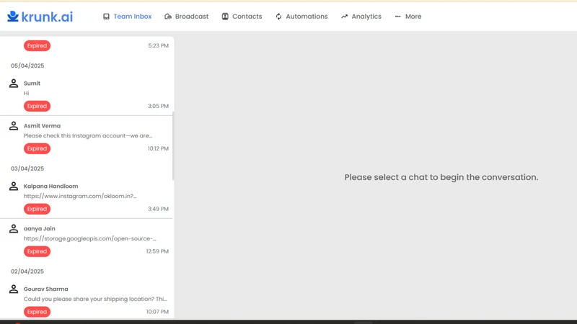Click the storage.googleapis.com message preview
Screen dimensions: 577x324
(89, 239)
